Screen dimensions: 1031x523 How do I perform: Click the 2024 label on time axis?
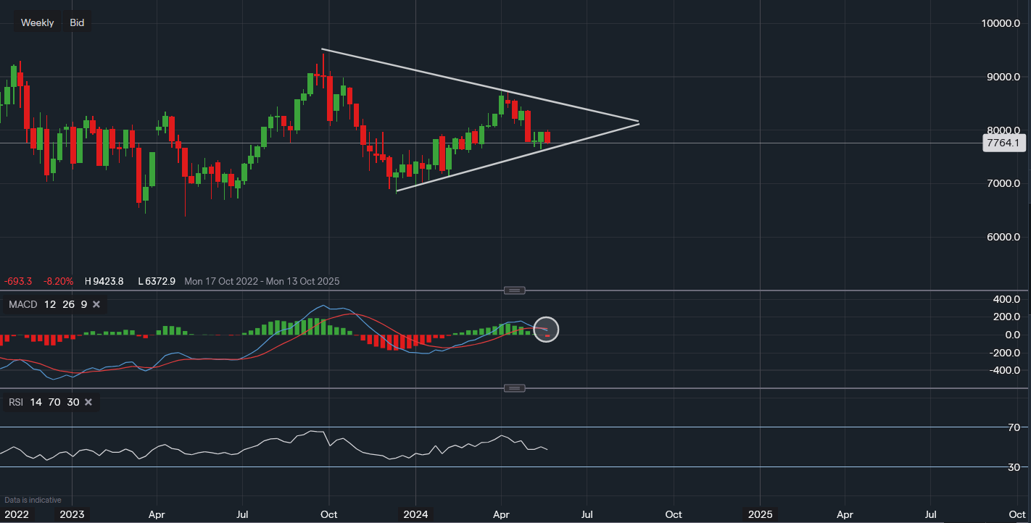point(416,514)
